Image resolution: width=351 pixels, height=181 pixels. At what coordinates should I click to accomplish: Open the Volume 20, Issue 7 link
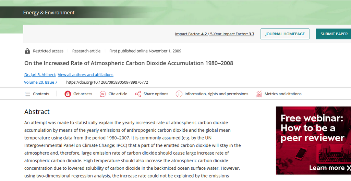[x=40, y=82]
